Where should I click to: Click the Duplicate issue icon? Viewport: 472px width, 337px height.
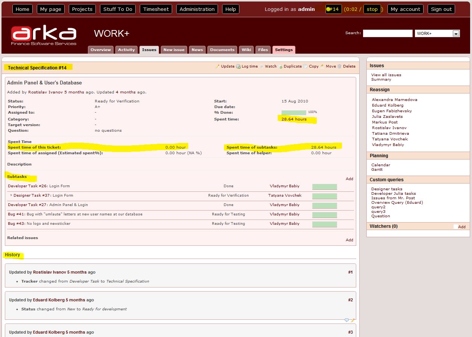pyautogui.click(x=280, y=66)
